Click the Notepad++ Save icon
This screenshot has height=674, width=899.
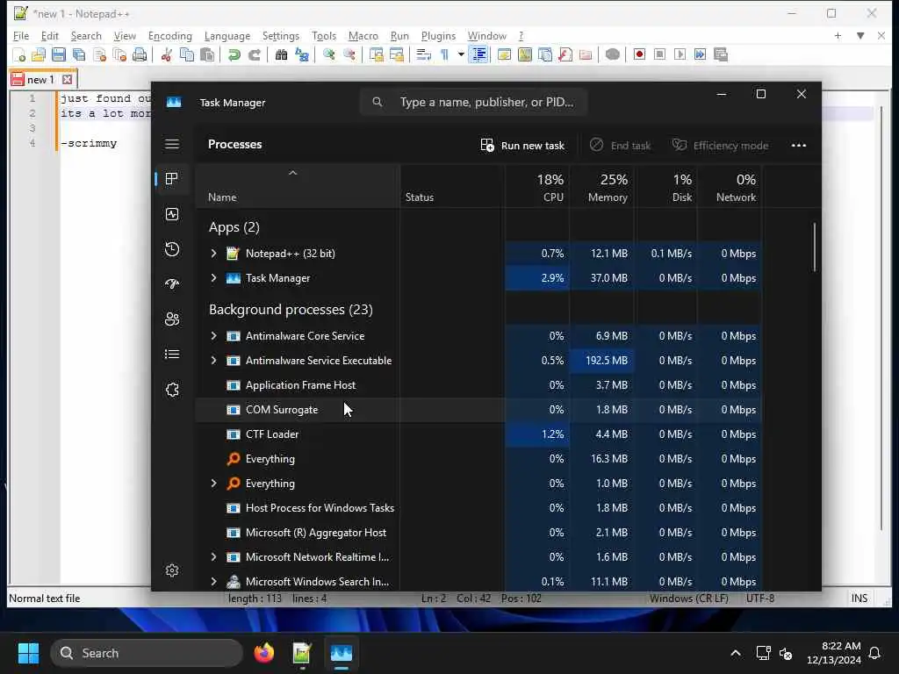tap(59, 54)
